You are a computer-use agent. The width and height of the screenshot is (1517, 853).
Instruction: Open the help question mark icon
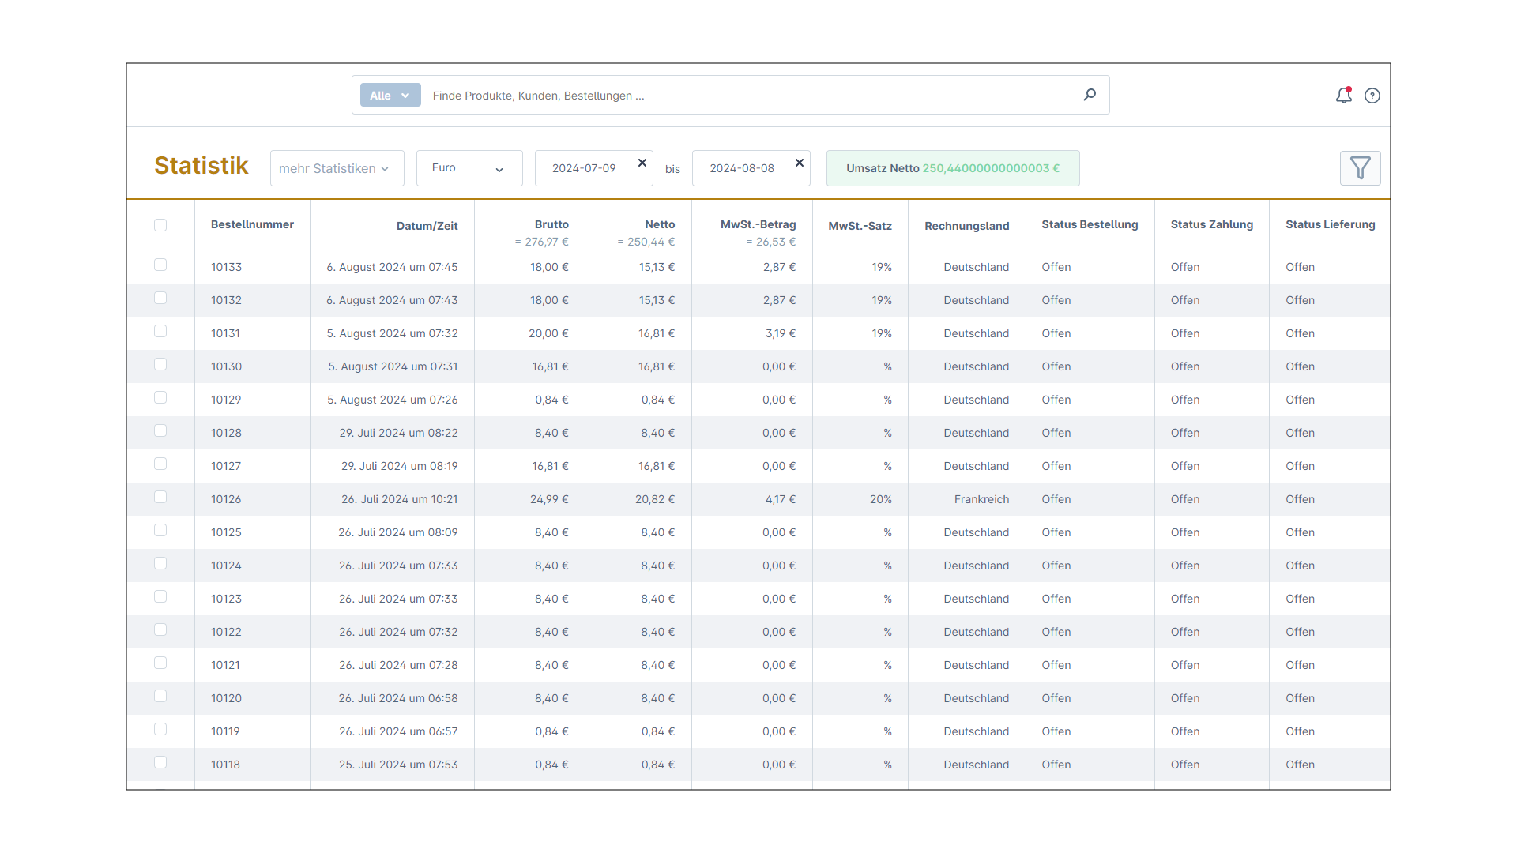(x=1372, y=96)
